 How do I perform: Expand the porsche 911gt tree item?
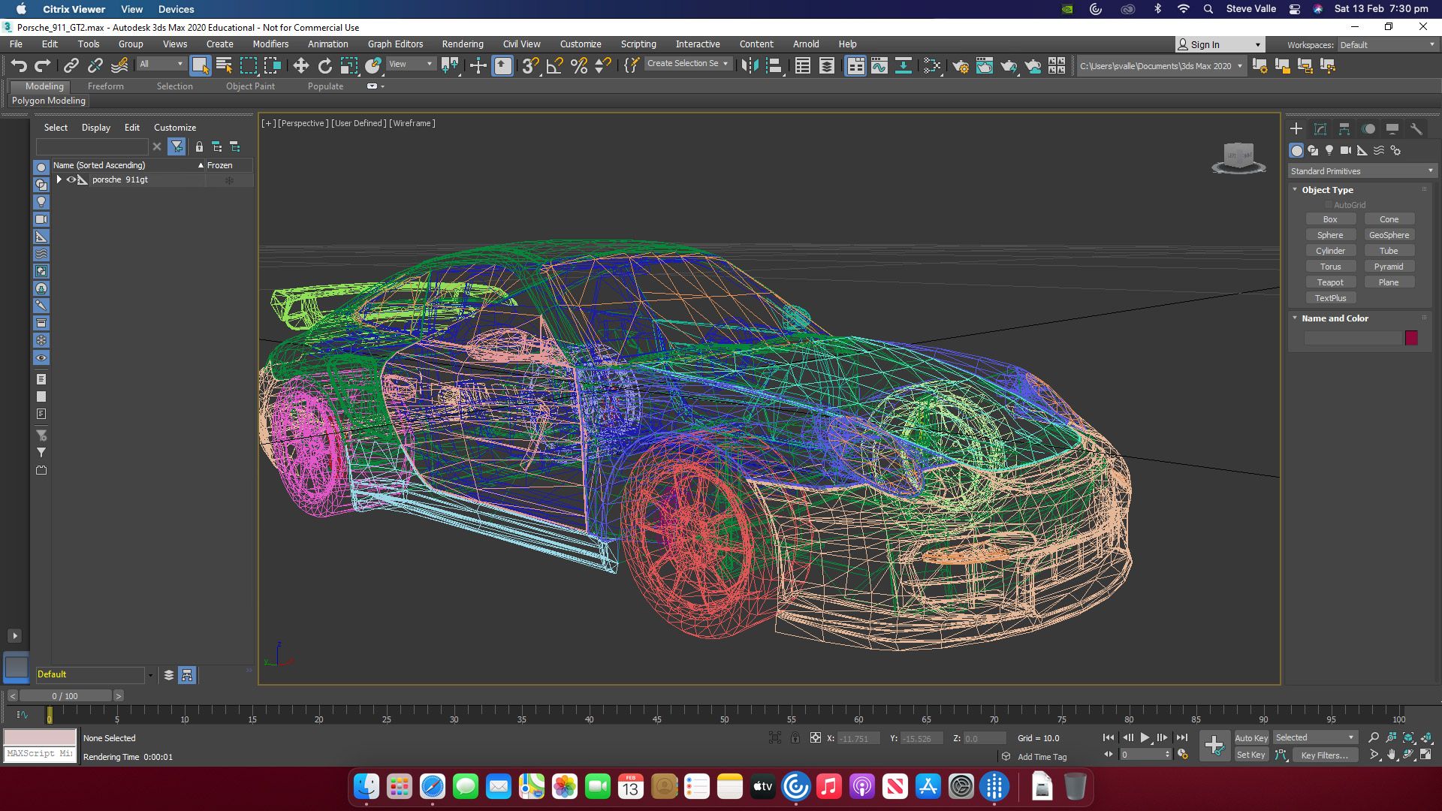click(59, 179)
